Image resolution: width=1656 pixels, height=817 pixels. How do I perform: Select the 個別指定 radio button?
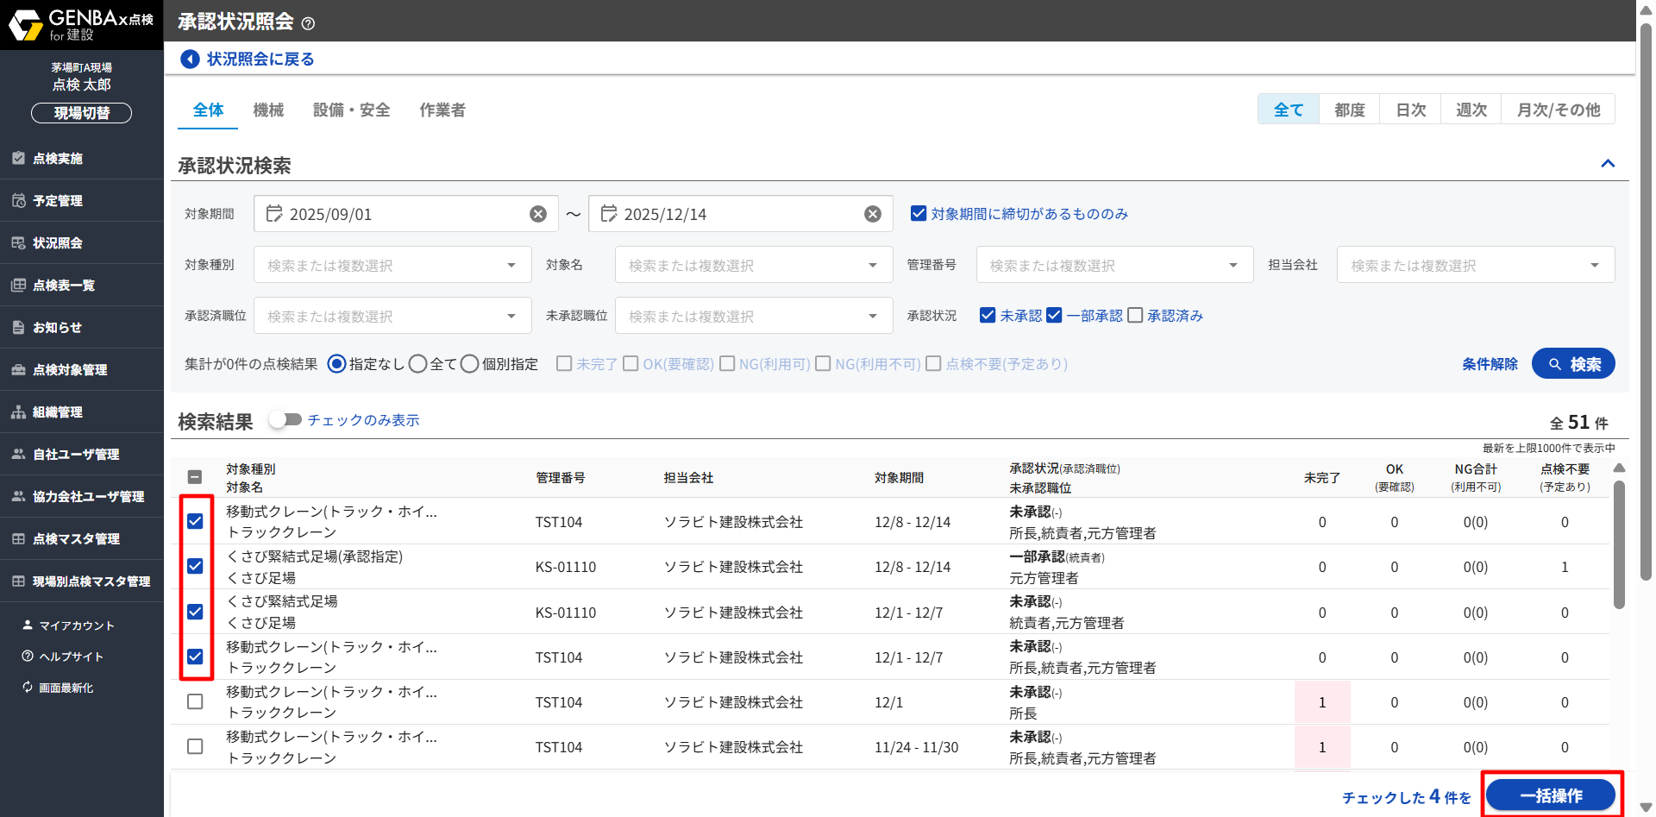[x=470, y=364]
